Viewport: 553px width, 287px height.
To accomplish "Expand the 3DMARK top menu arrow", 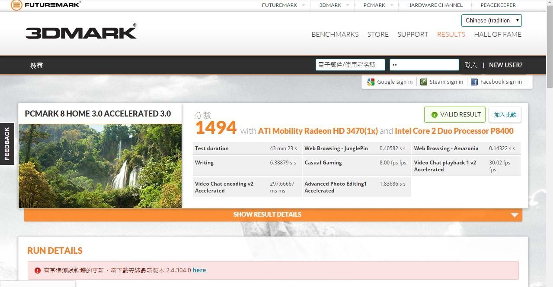I will click(x=348, y=5).
